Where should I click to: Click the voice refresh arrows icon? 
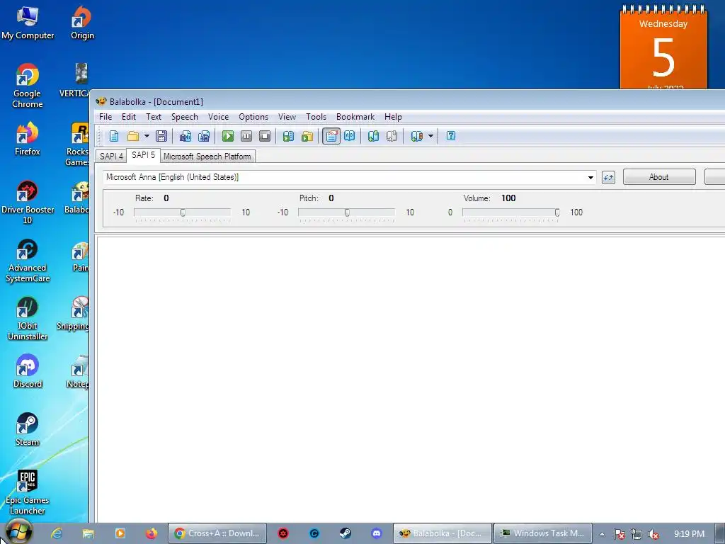[608, 177]
